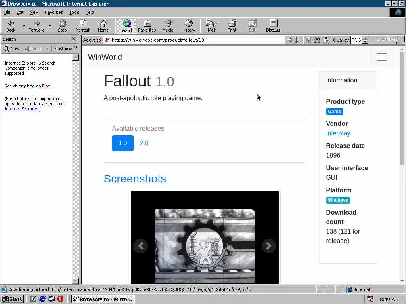Screen dimensions: 406x304
Task: Click the Windows platform badge
Action: click(x=338, y=200)
